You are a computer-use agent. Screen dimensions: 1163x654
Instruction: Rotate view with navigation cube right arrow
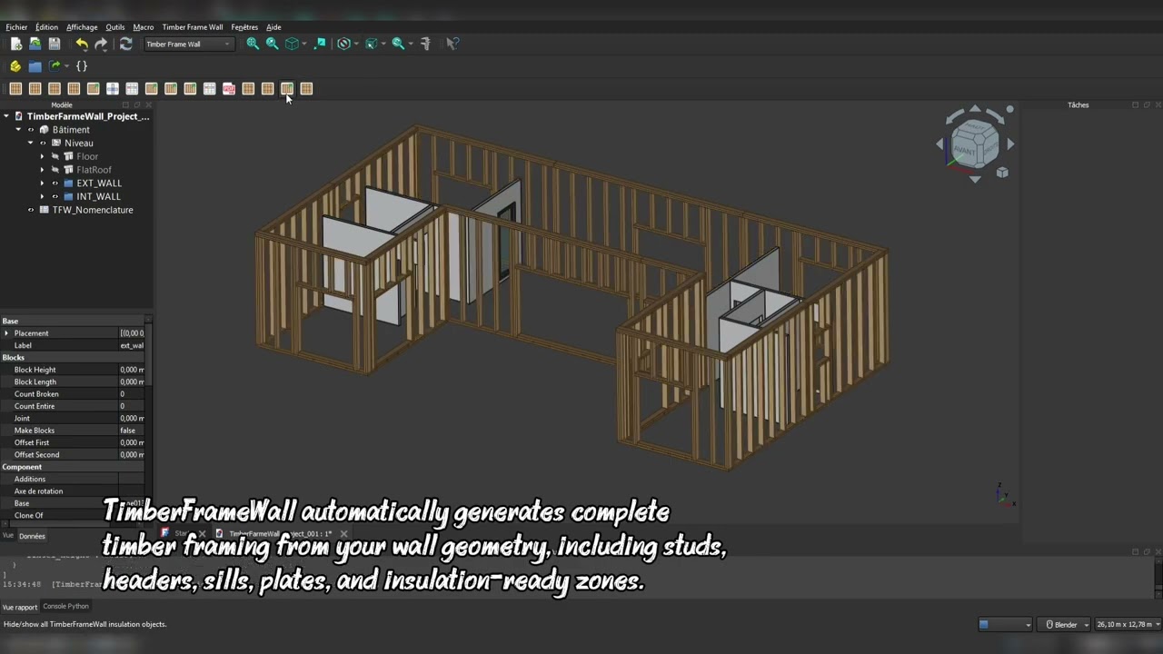coord(1010,144)
